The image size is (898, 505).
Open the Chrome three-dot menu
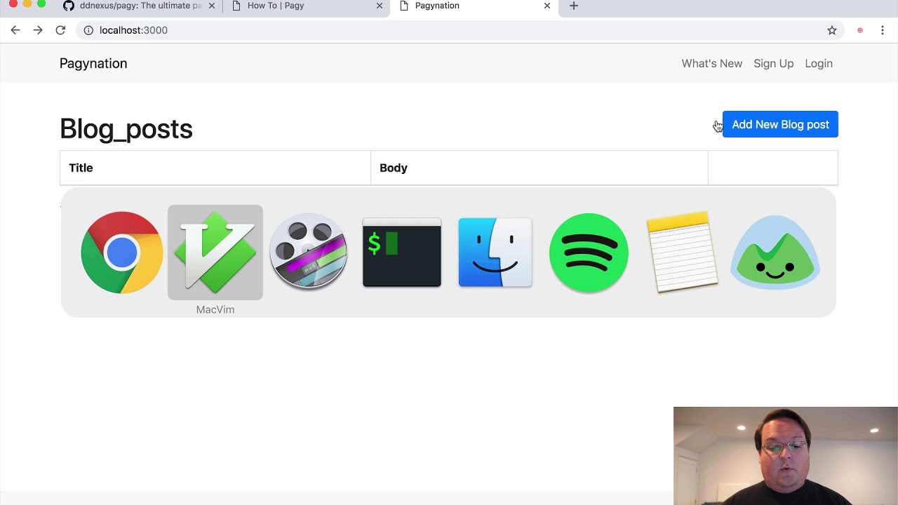[x=883, y=30]
